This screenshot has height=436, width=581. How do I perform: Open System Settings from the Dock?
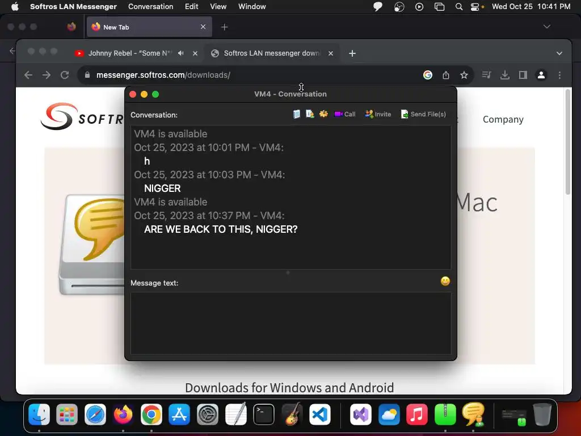coord(208,414)
